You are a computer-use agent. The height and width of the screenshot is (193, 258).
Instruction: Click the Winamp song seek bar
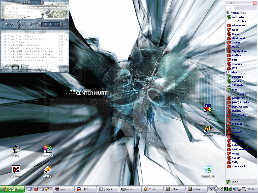click(x=25, y=18)
